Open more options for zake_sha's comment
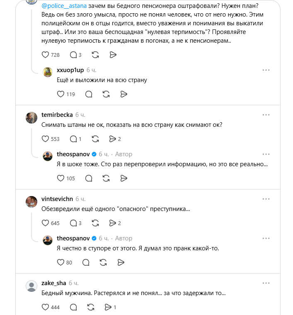Viewport: 293px width, 315px height. (266, 283)
